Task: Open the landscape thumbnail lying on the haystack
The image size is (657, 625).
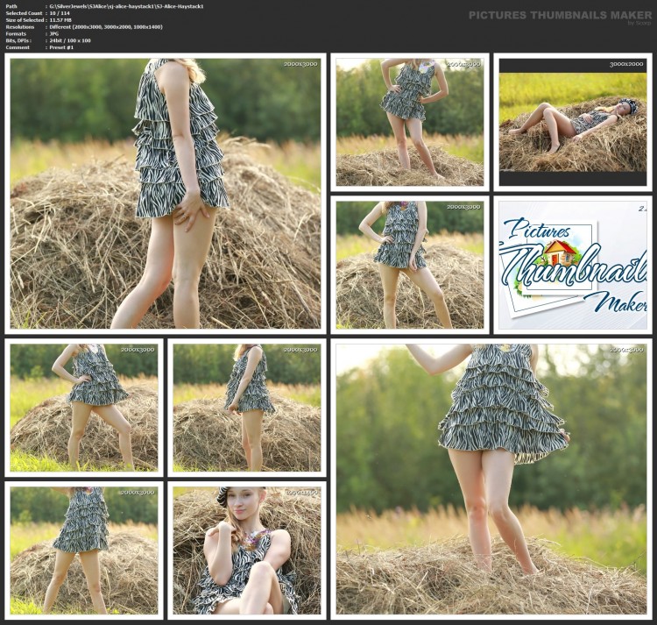Action: pos(573,122)
